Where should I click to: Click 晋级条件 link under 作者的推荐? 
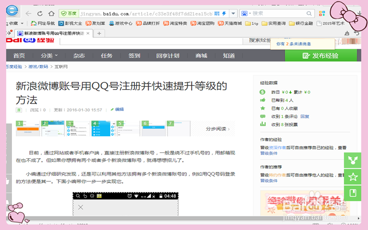[x=269, y=181]
